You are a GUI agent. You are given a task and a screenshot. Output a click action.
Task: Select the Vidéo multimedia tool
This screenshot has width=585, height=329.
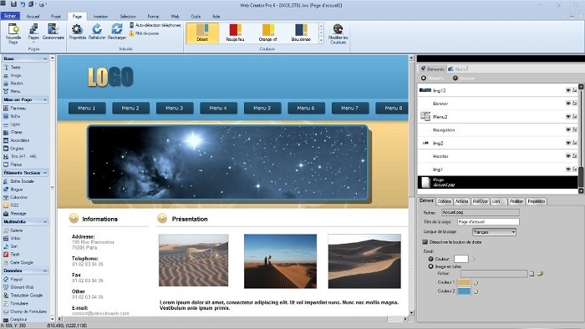12,239
